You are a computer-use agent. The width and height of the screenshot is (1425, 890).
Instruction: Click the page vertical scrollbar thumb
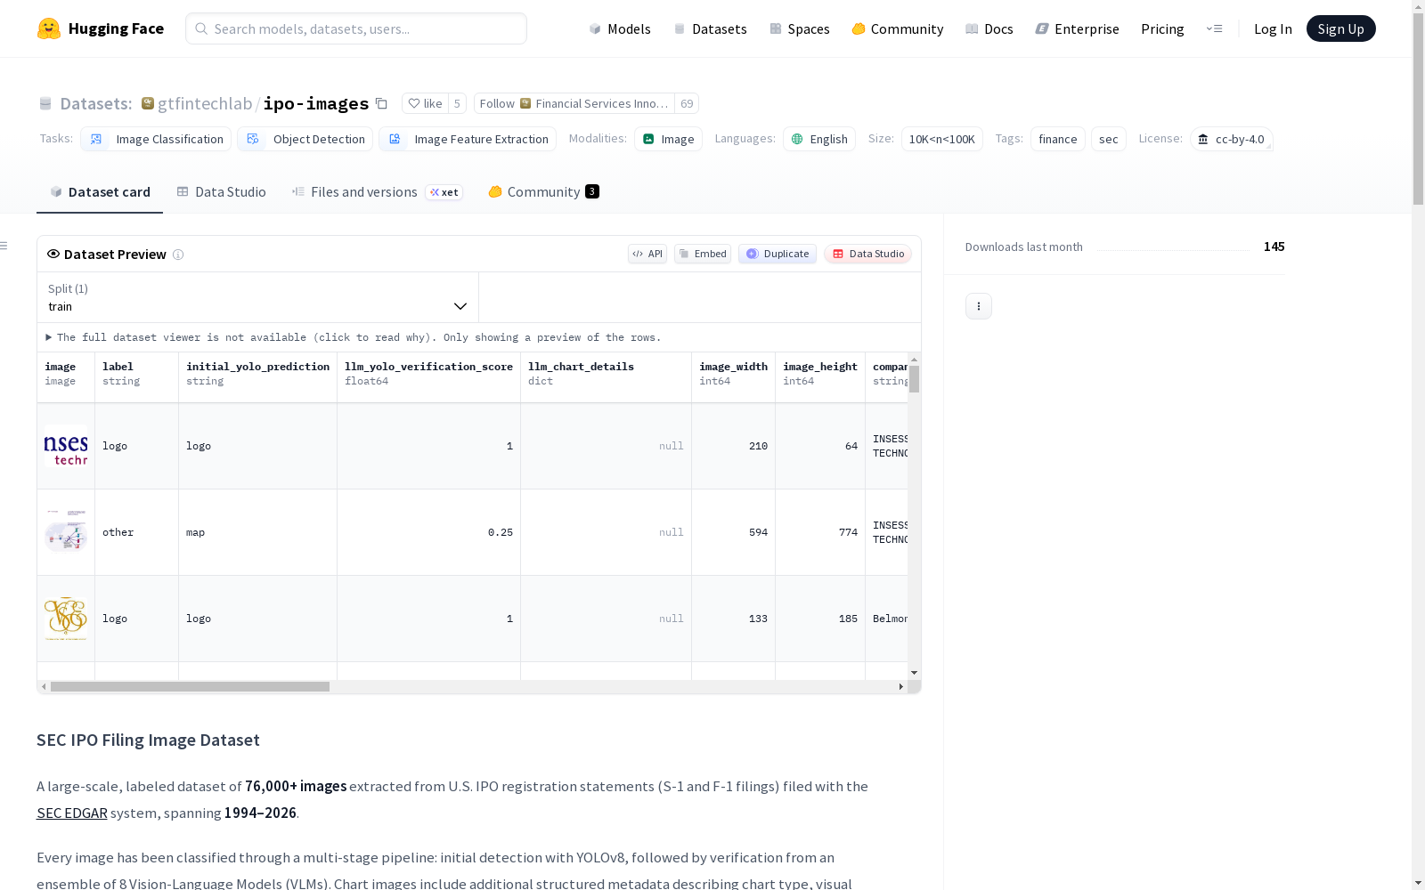[x=1418, y=107]
